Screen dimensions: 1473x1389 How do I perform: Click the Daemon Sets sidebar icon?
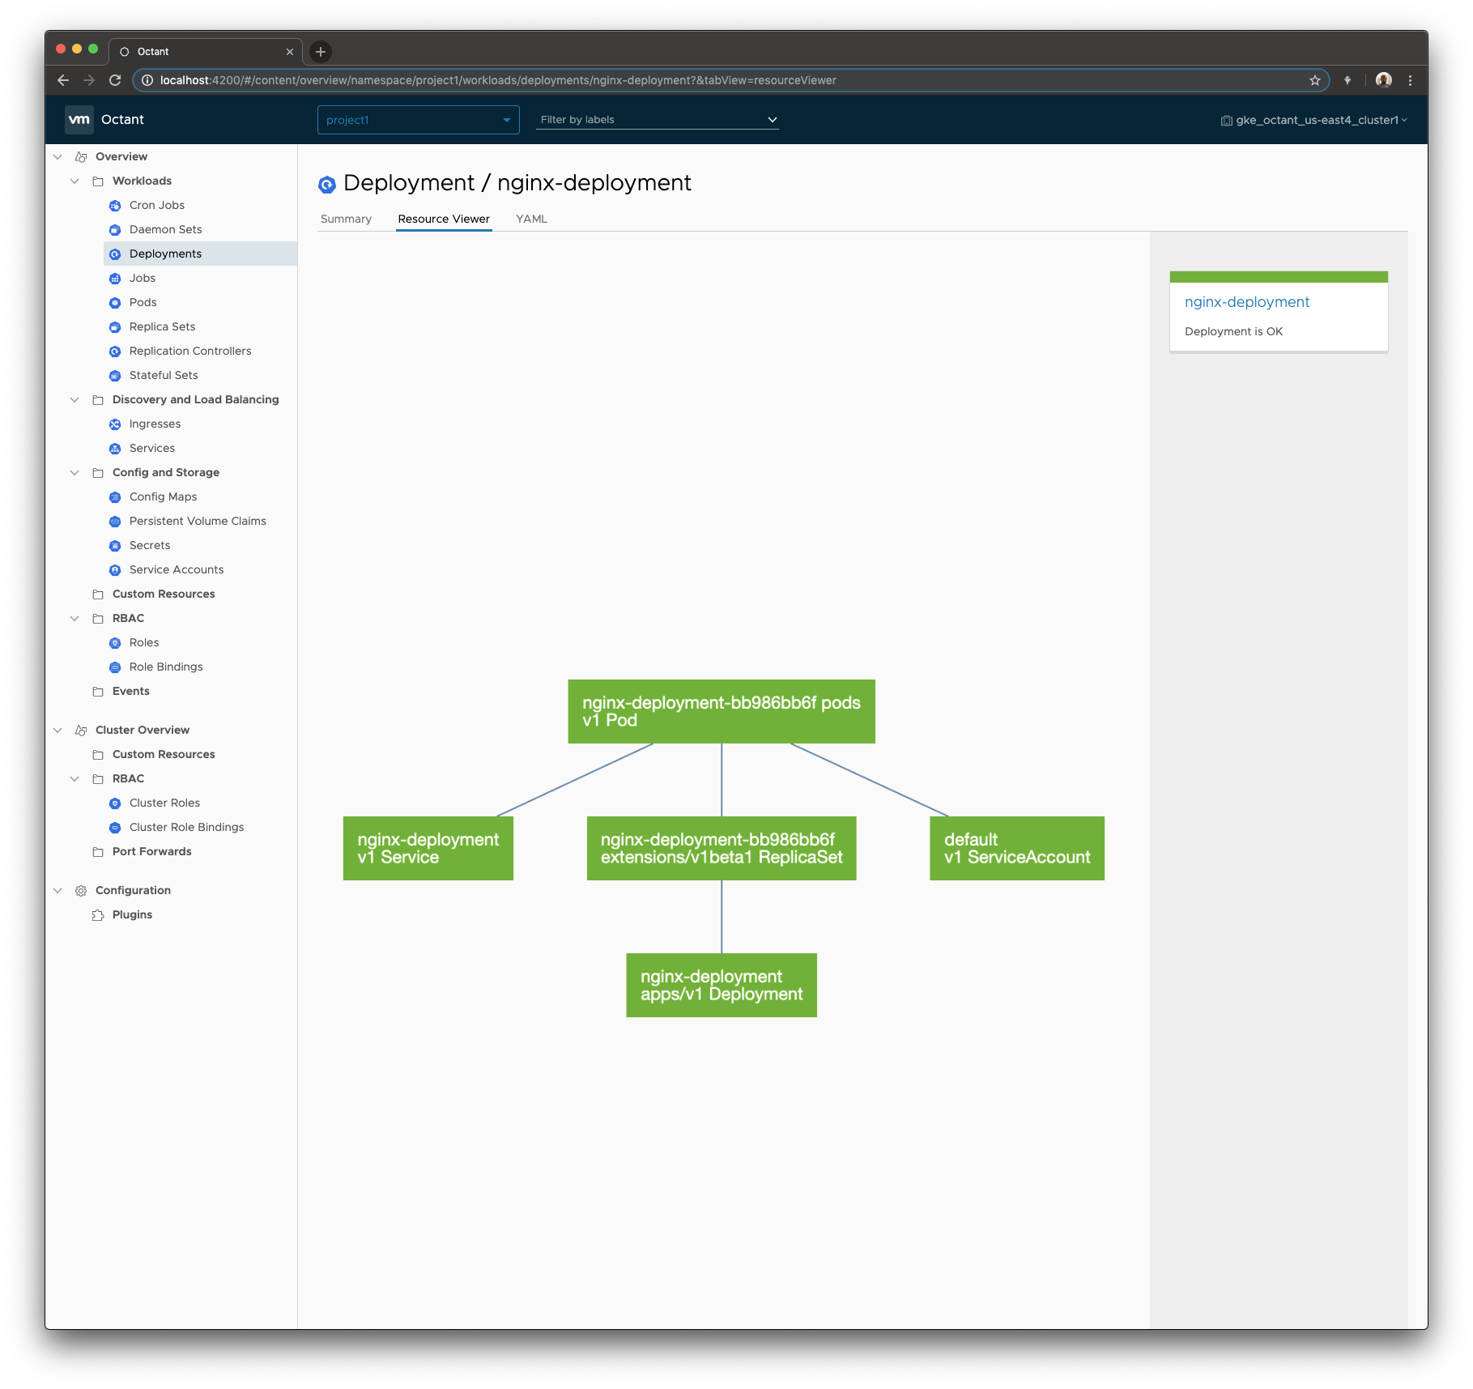tap(115, 230)
